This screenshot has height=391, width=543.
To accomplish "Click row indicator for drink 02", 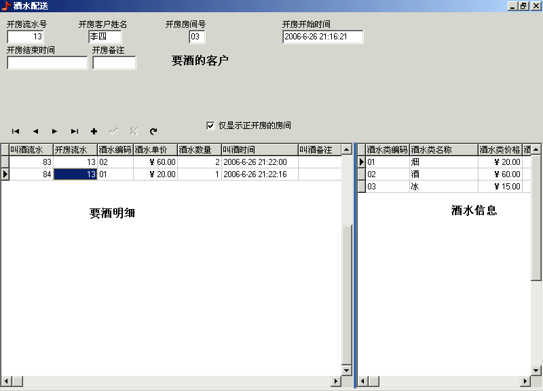I will click(362, 174).
